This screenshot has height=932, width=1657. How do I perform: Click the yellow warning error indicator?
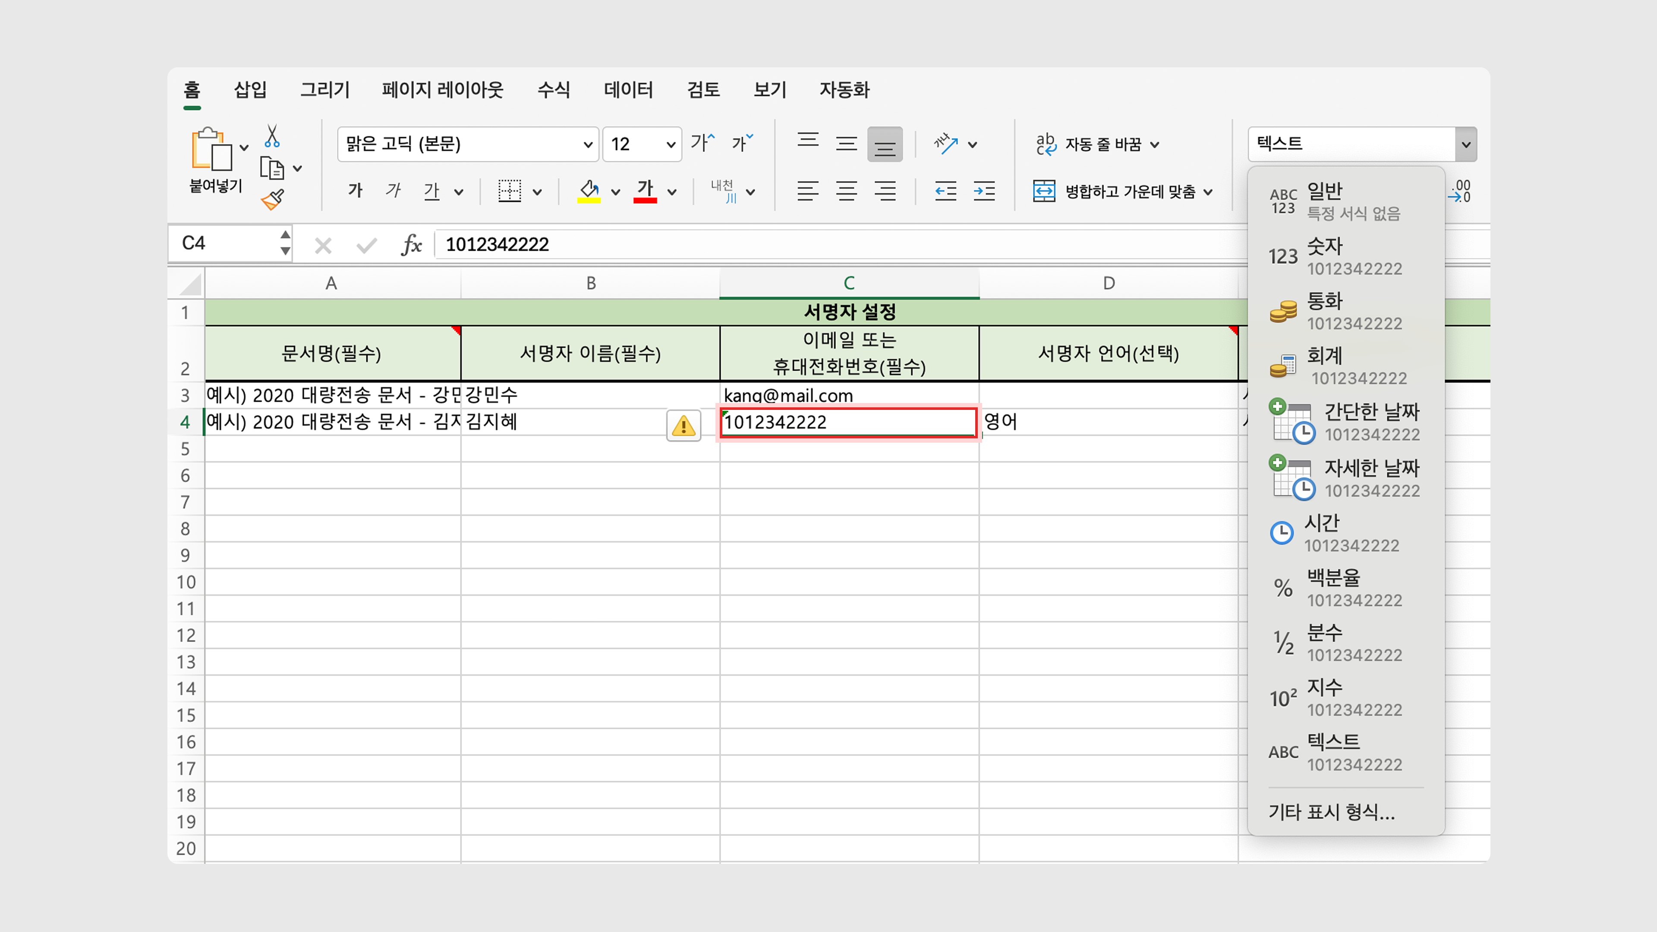(683, 425)
